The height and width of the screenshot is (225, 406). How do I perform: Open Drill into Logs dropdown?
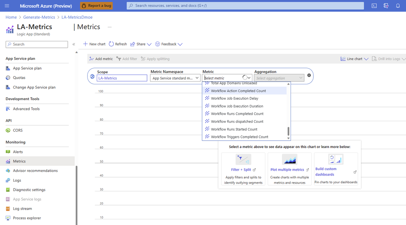point(389,59)
